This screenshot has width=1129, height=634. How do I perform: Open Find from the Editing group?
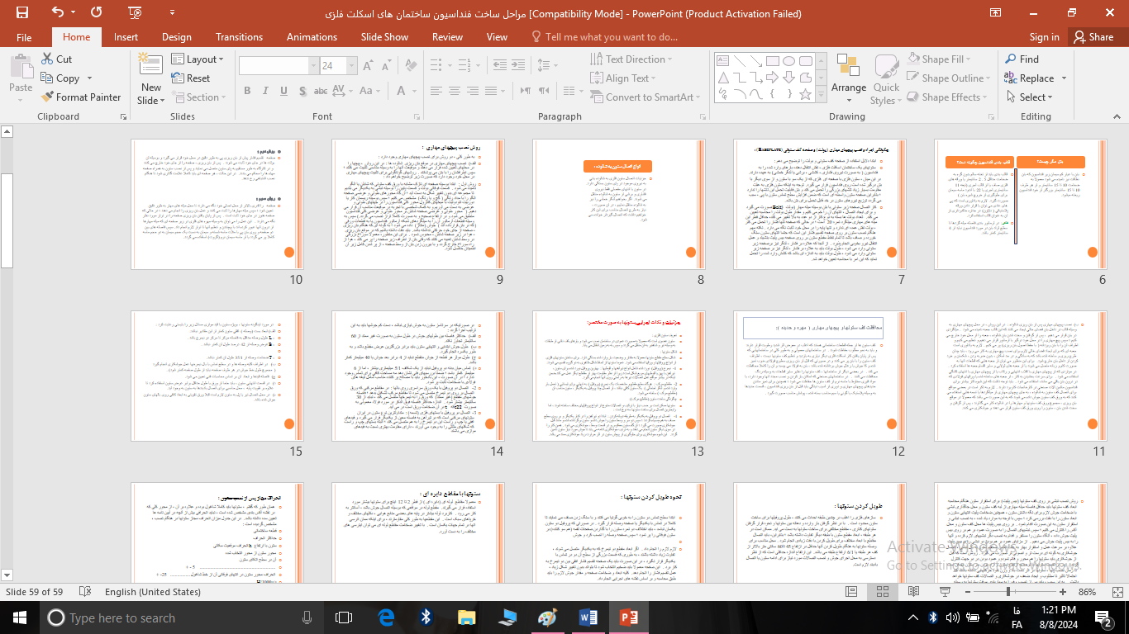(x=1021, y=59)
